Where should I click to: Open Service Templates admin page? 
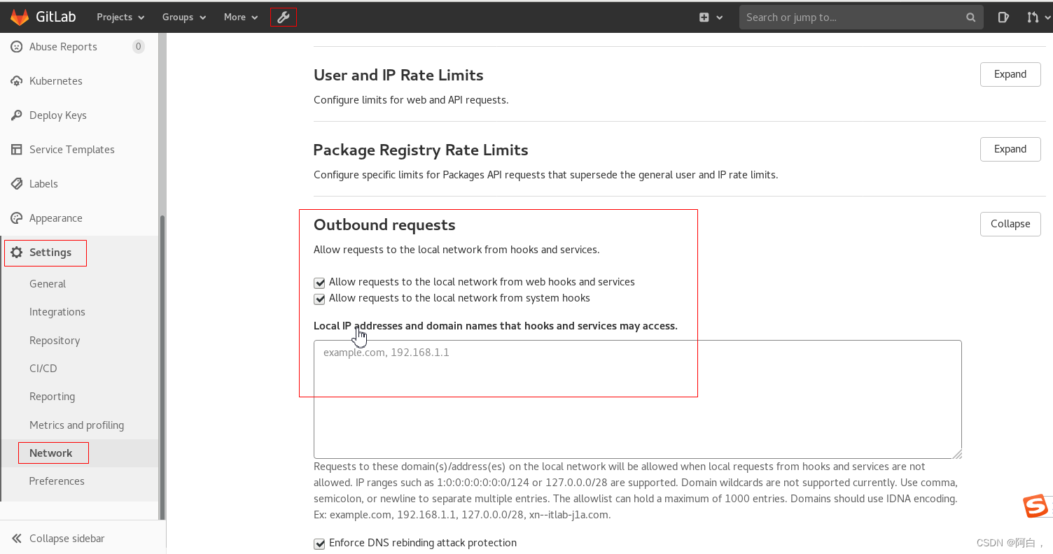pyautogui.click(x=72, y=150)
